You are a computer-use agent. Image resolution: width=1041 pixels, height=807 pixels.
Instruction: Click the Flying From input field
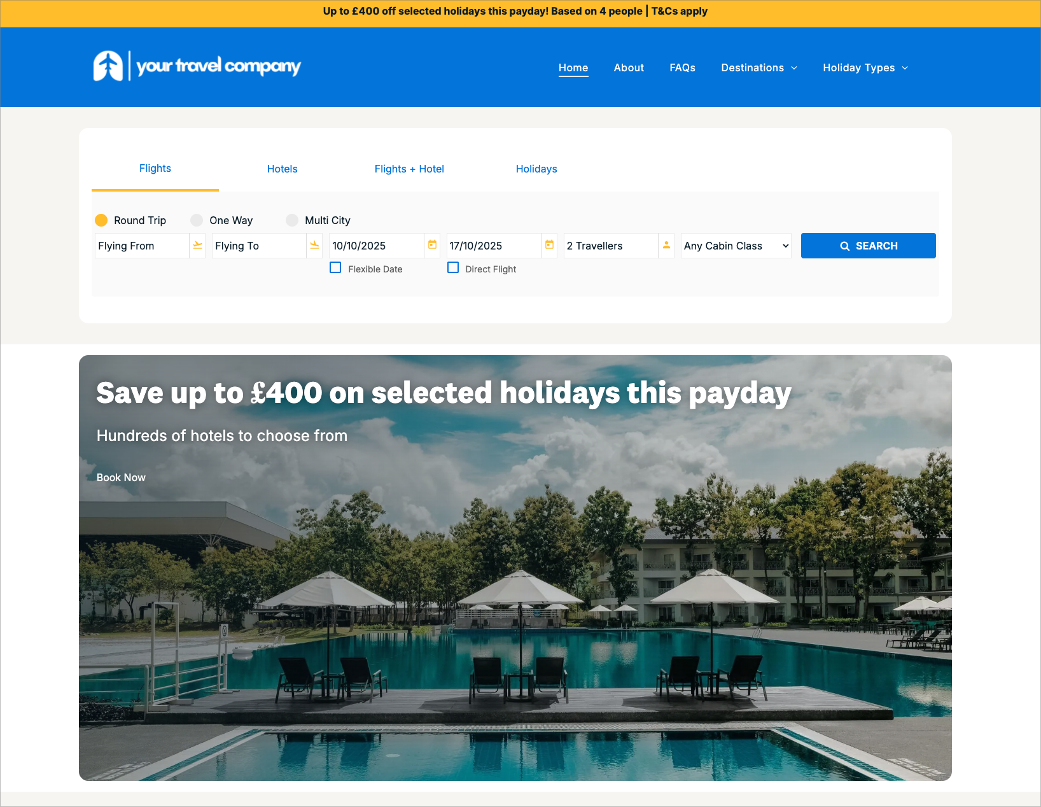coord(142,246)
